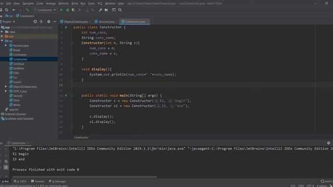Open the Analyze menu

point(51,4)
